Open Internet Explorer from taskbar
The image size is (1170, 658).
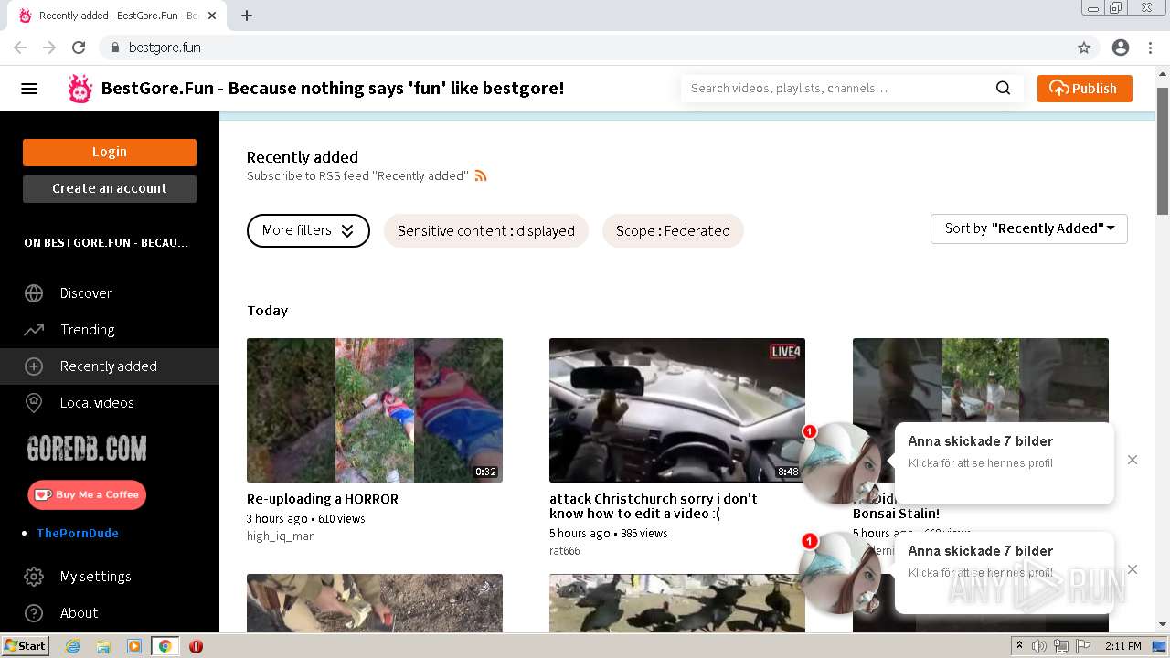pyautogui.click(x=72, y=646)
